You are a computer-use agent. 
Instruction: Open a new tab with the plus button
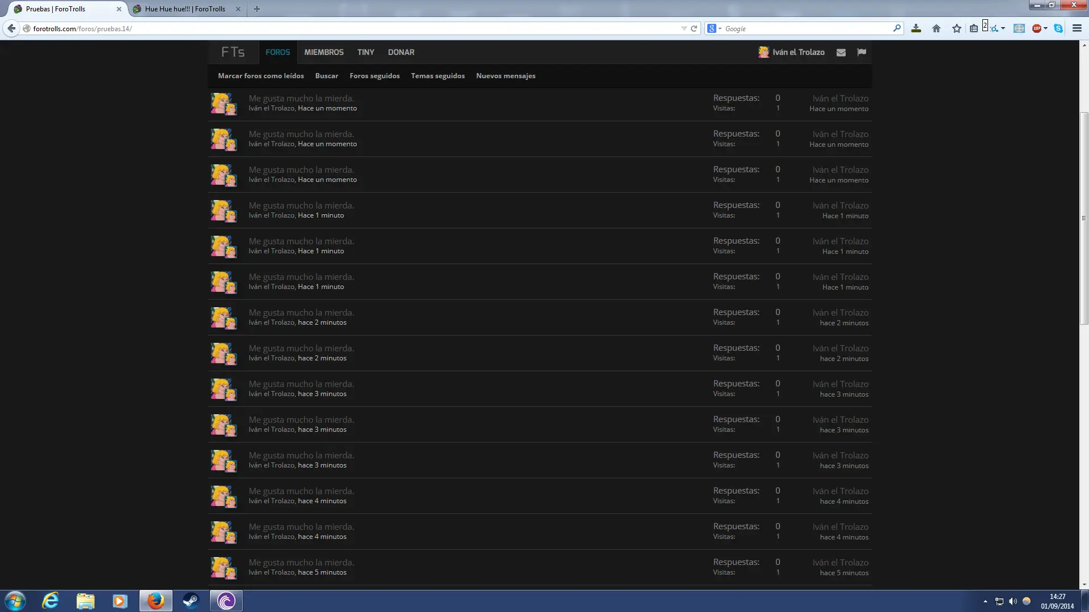click(257, 9)
